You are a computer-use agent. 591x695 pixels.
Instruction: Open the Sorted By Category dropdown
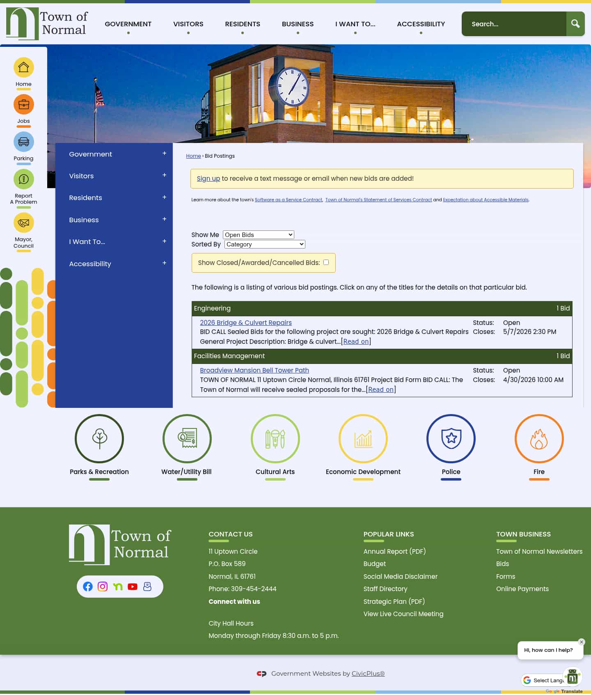265,244
